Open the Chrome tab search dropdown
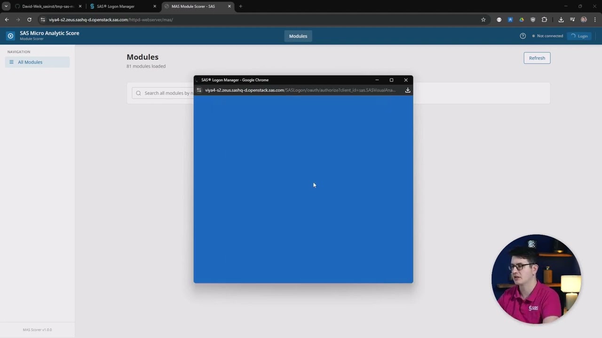The height and width of the screenshot is (338, 602). (x=6, y=6)
